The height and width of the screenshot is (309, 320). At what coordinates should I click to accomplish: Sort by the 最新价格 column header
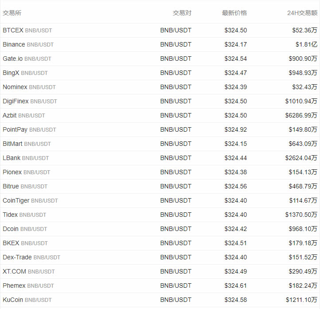click(x=234, y=13)
